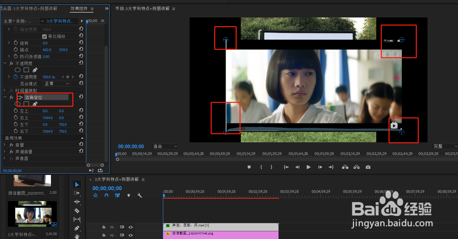Viewport: 458px width, 239px height.
Task: Open the timeline sequence panel menu
Action: tap(143, 179)
